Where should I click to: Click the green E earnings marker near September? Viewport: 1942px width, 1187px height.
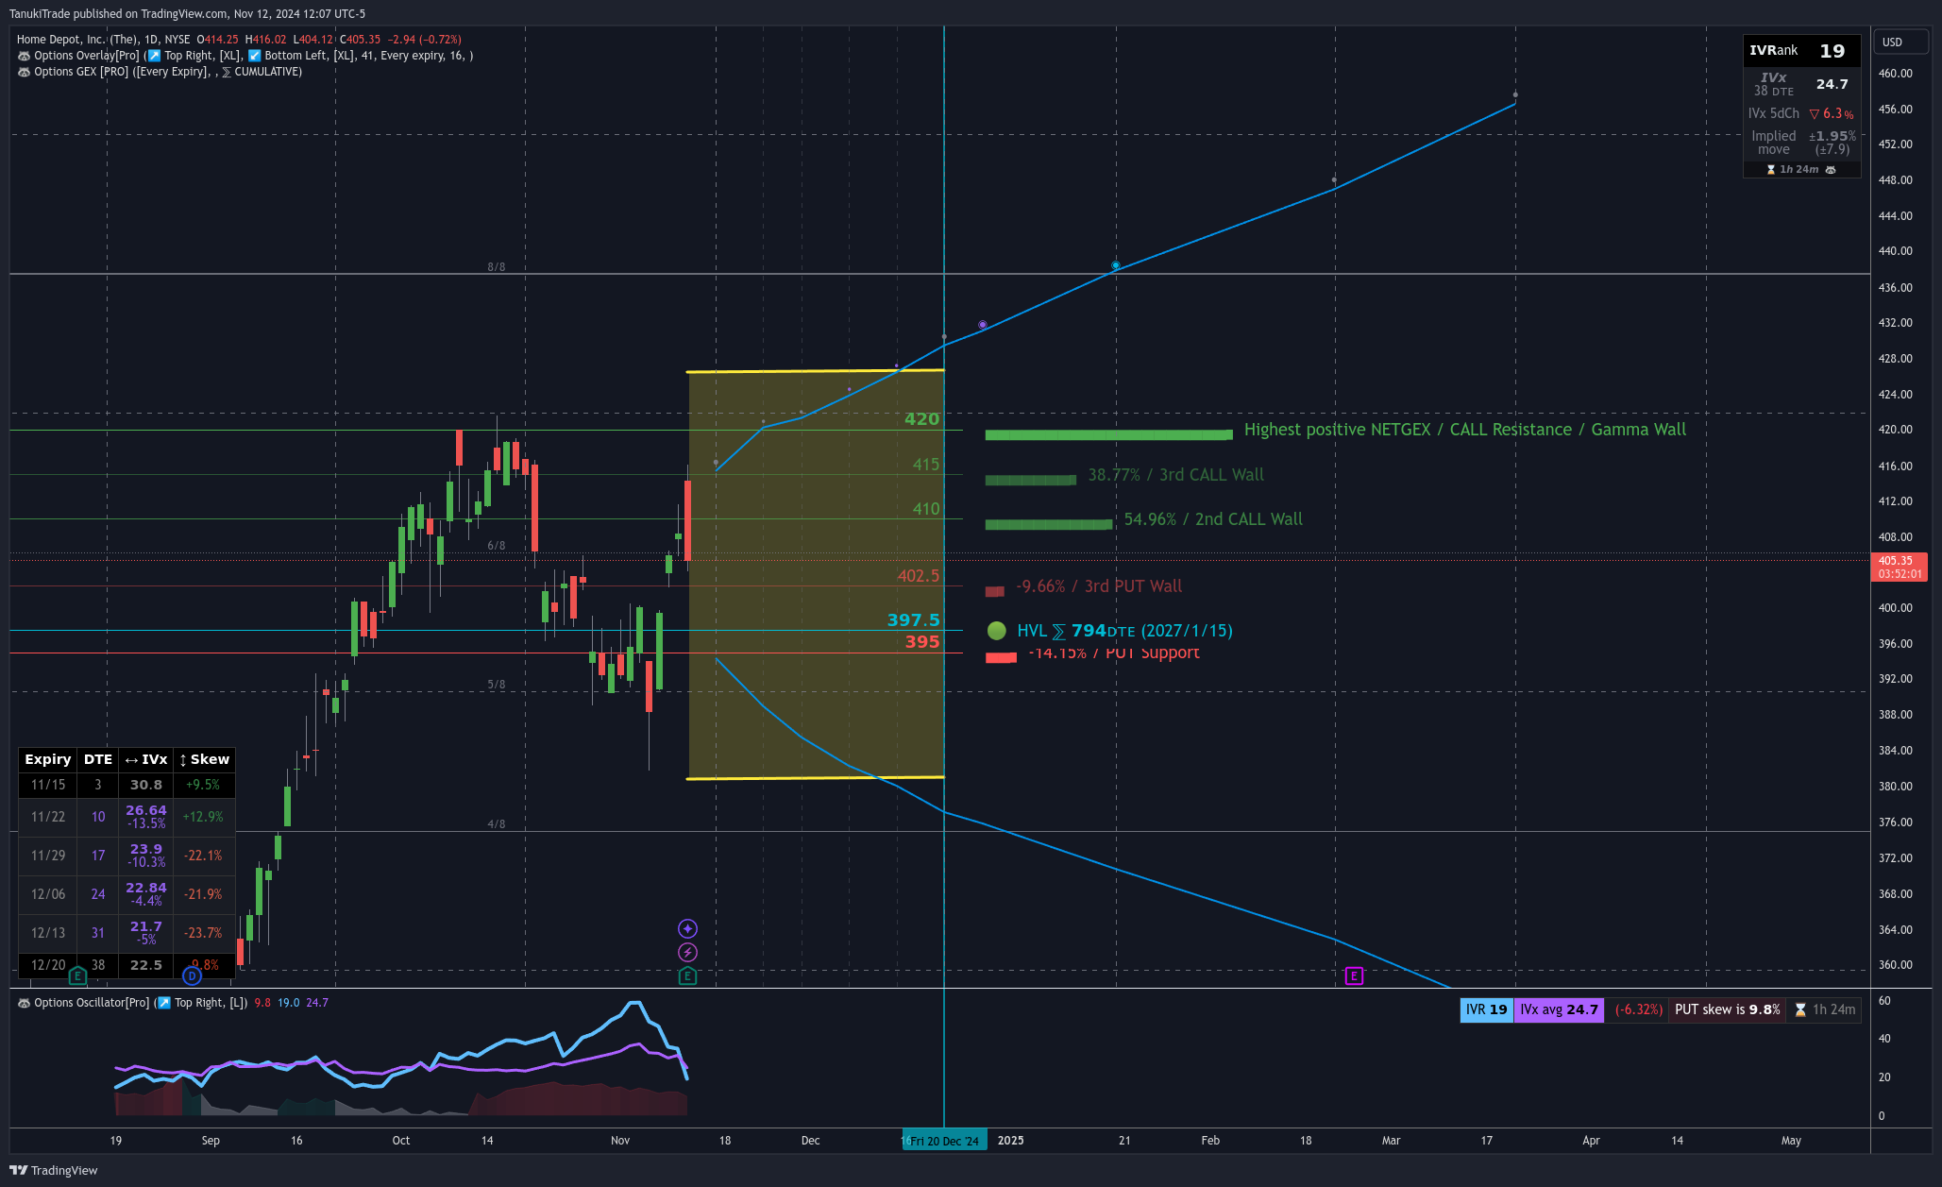[77, 975]
